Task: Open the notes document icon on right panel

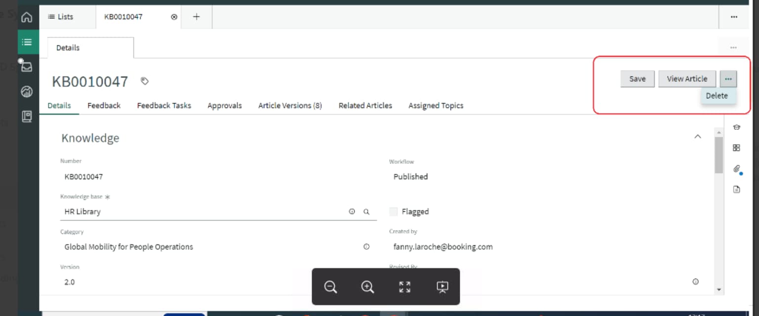Action: (x=736, y=189)
